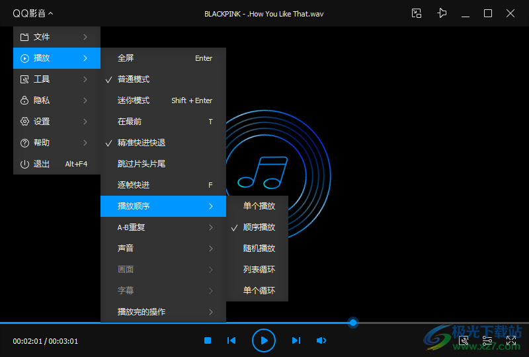
Task: Expand the 隐私 submenu
Action: point(57,100)
